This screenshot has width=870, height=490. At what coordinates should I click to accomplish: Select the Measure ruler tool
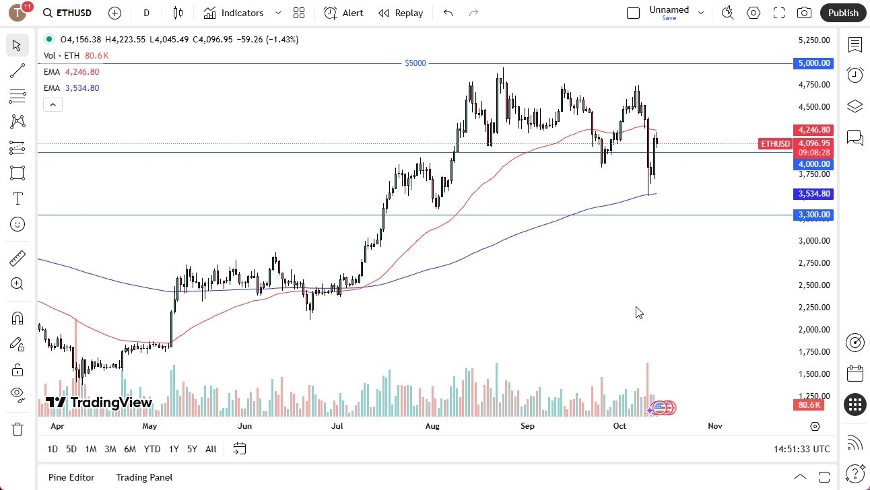coord(18,258)
